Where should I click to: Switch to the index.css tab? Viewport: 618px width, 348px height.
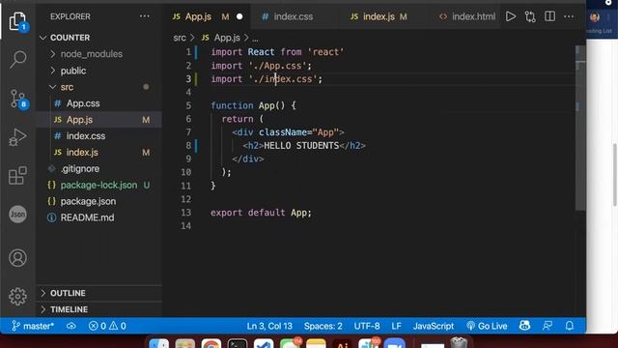[294, 16]
